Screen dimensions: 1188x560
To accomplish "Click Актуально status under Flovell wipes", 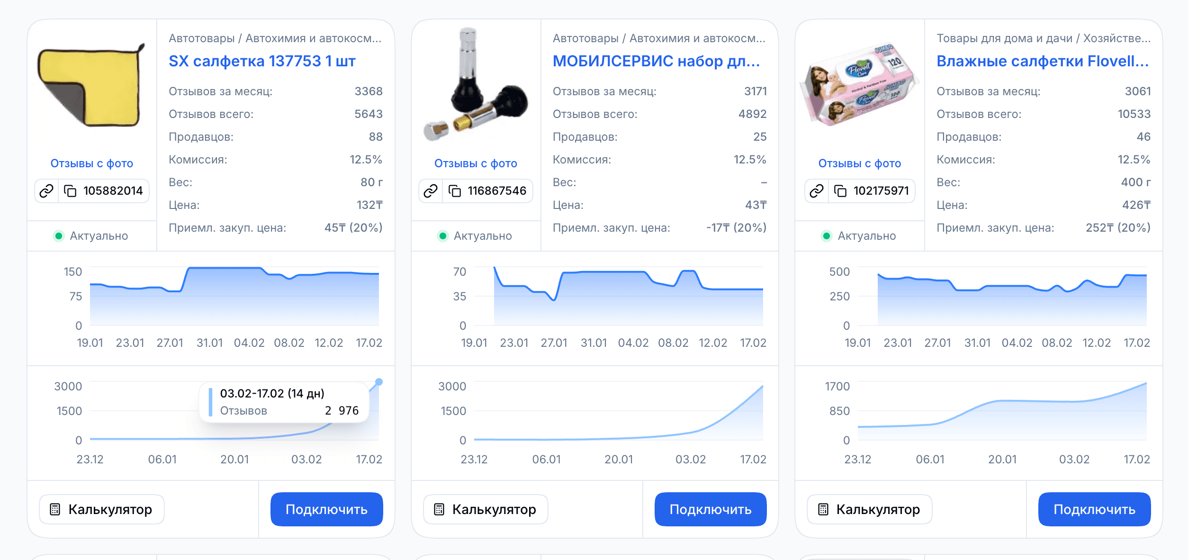I will point(859,236).
